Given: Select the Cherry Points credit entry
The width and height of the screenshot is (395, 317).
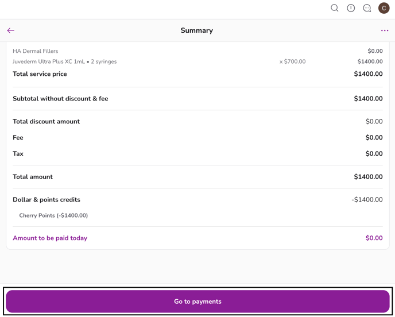Looking at the screenshot, I should 53,216.
